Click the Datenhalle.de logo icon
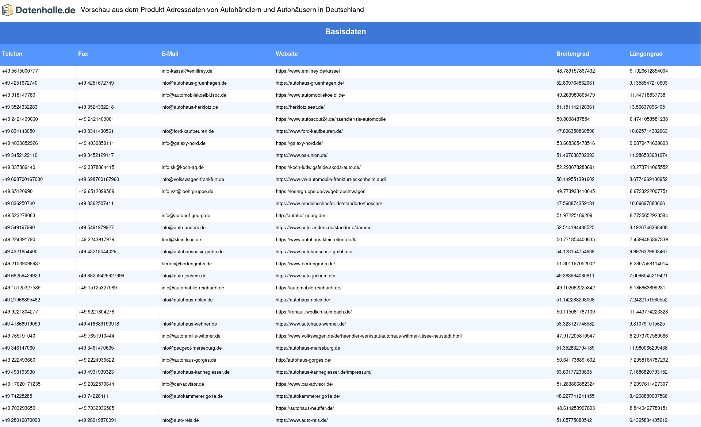 7,10
